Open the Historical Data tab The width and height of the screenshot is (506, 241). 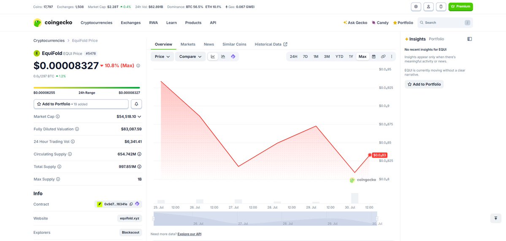pos(271,44)
